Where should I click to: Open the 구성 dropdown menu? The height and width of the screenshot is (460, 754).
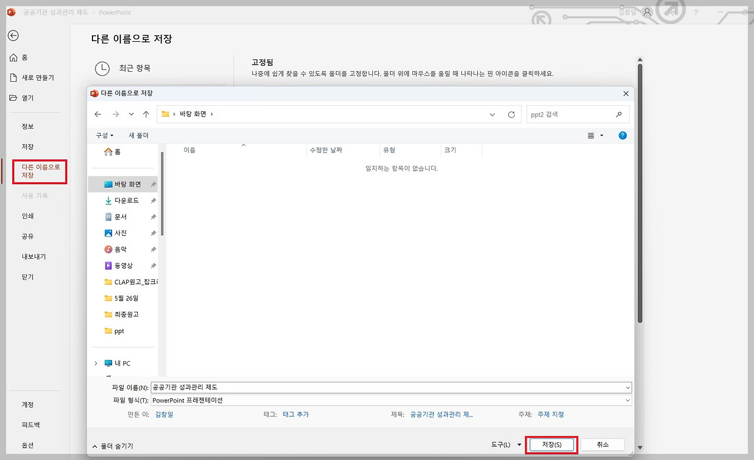tap(105, 135)
